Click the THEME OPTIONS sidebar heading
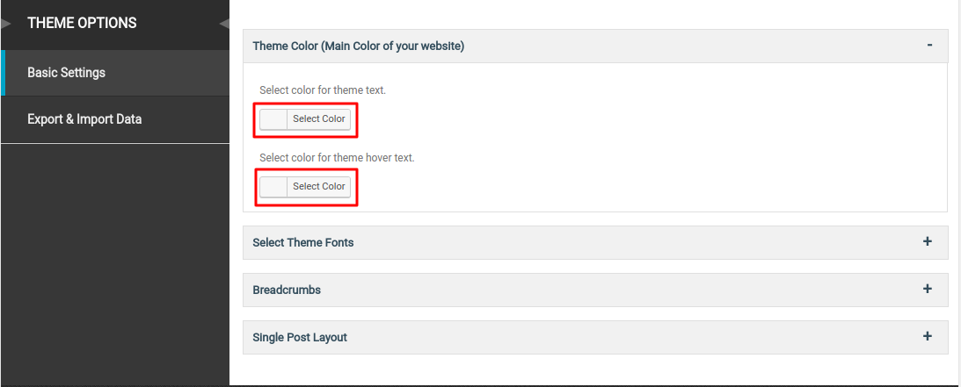The image size is (961, 387). [82, 23]
